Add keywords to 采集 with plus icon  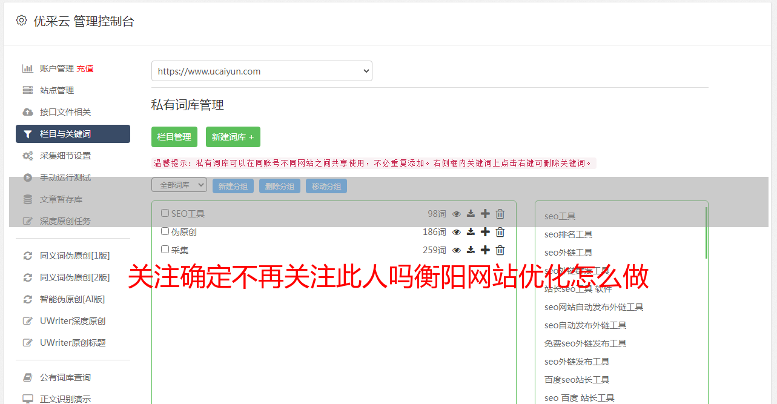(x=485, y=250)
